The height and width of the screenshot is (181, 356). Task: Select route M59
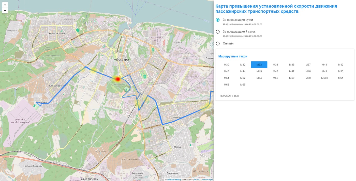point(292,78)
